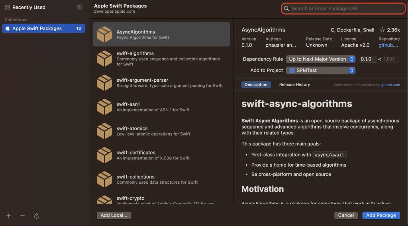Click the minimum version field showing 0.1.0

point(368,59)
